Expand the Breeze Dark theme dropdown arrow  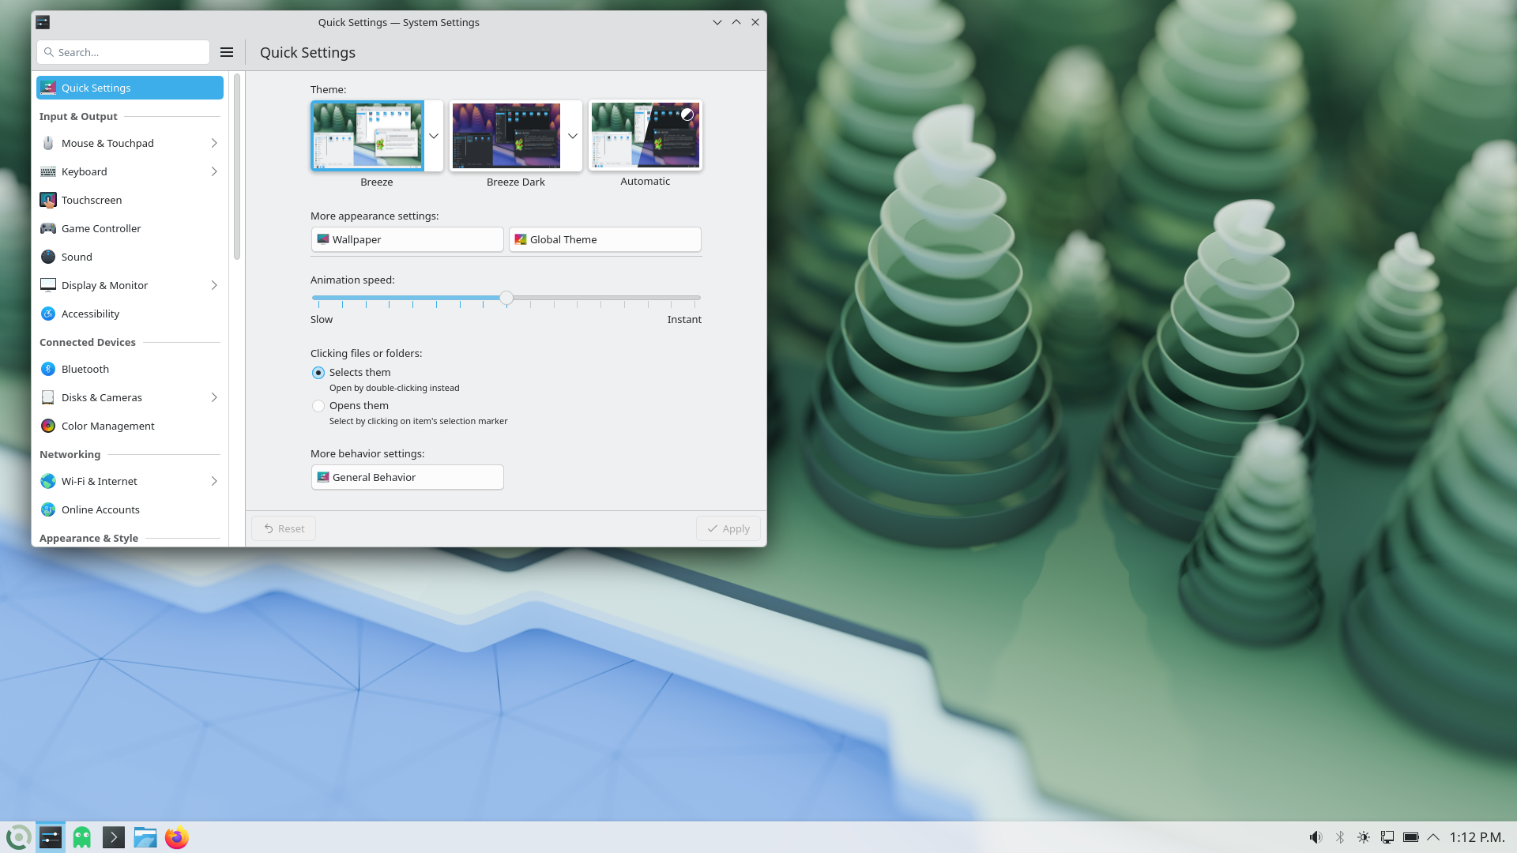(573, 136)
